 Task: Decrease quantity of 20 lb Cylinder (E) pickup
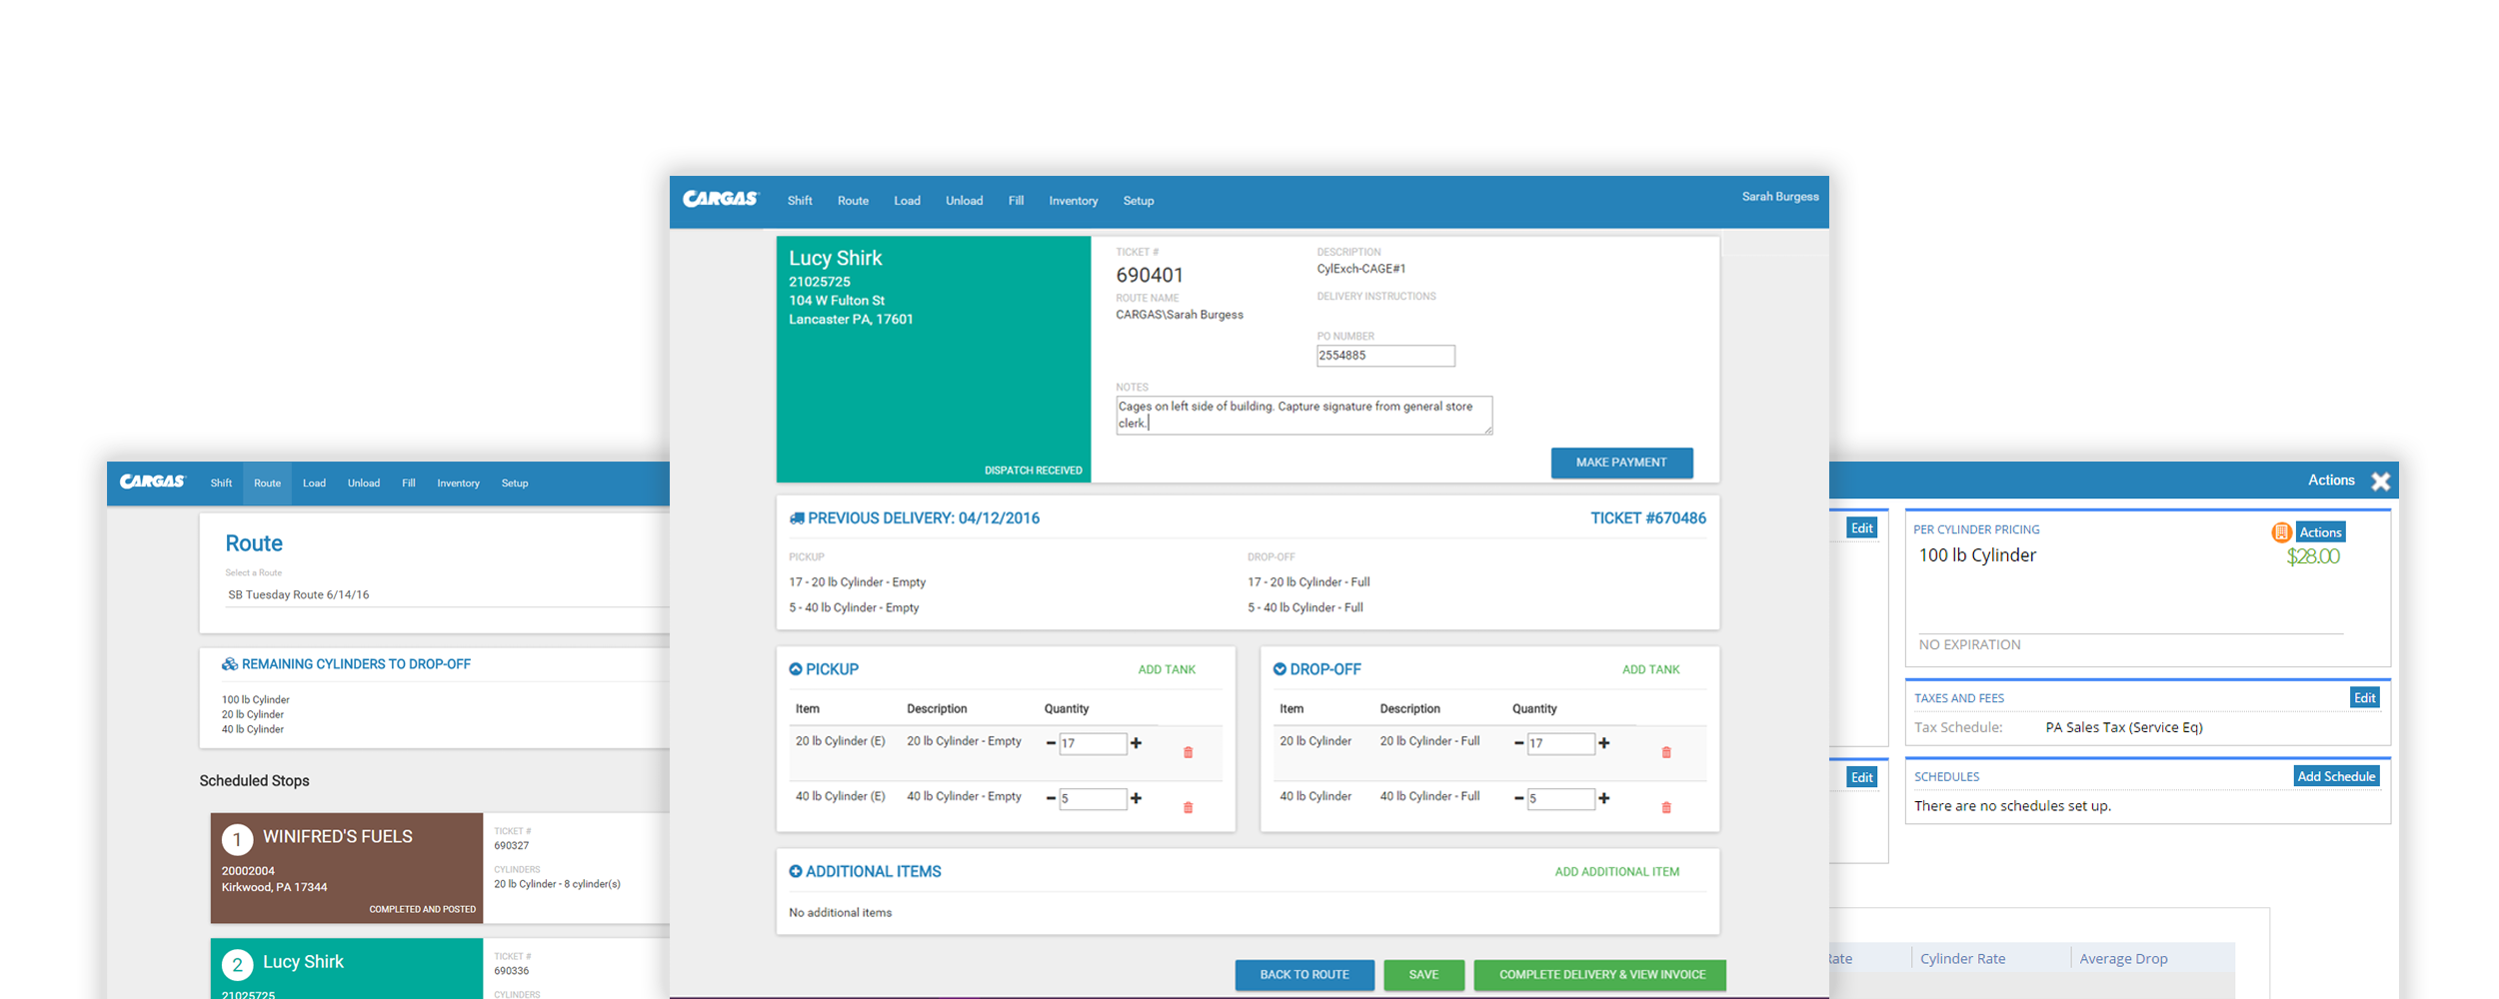pos(1051,743)
